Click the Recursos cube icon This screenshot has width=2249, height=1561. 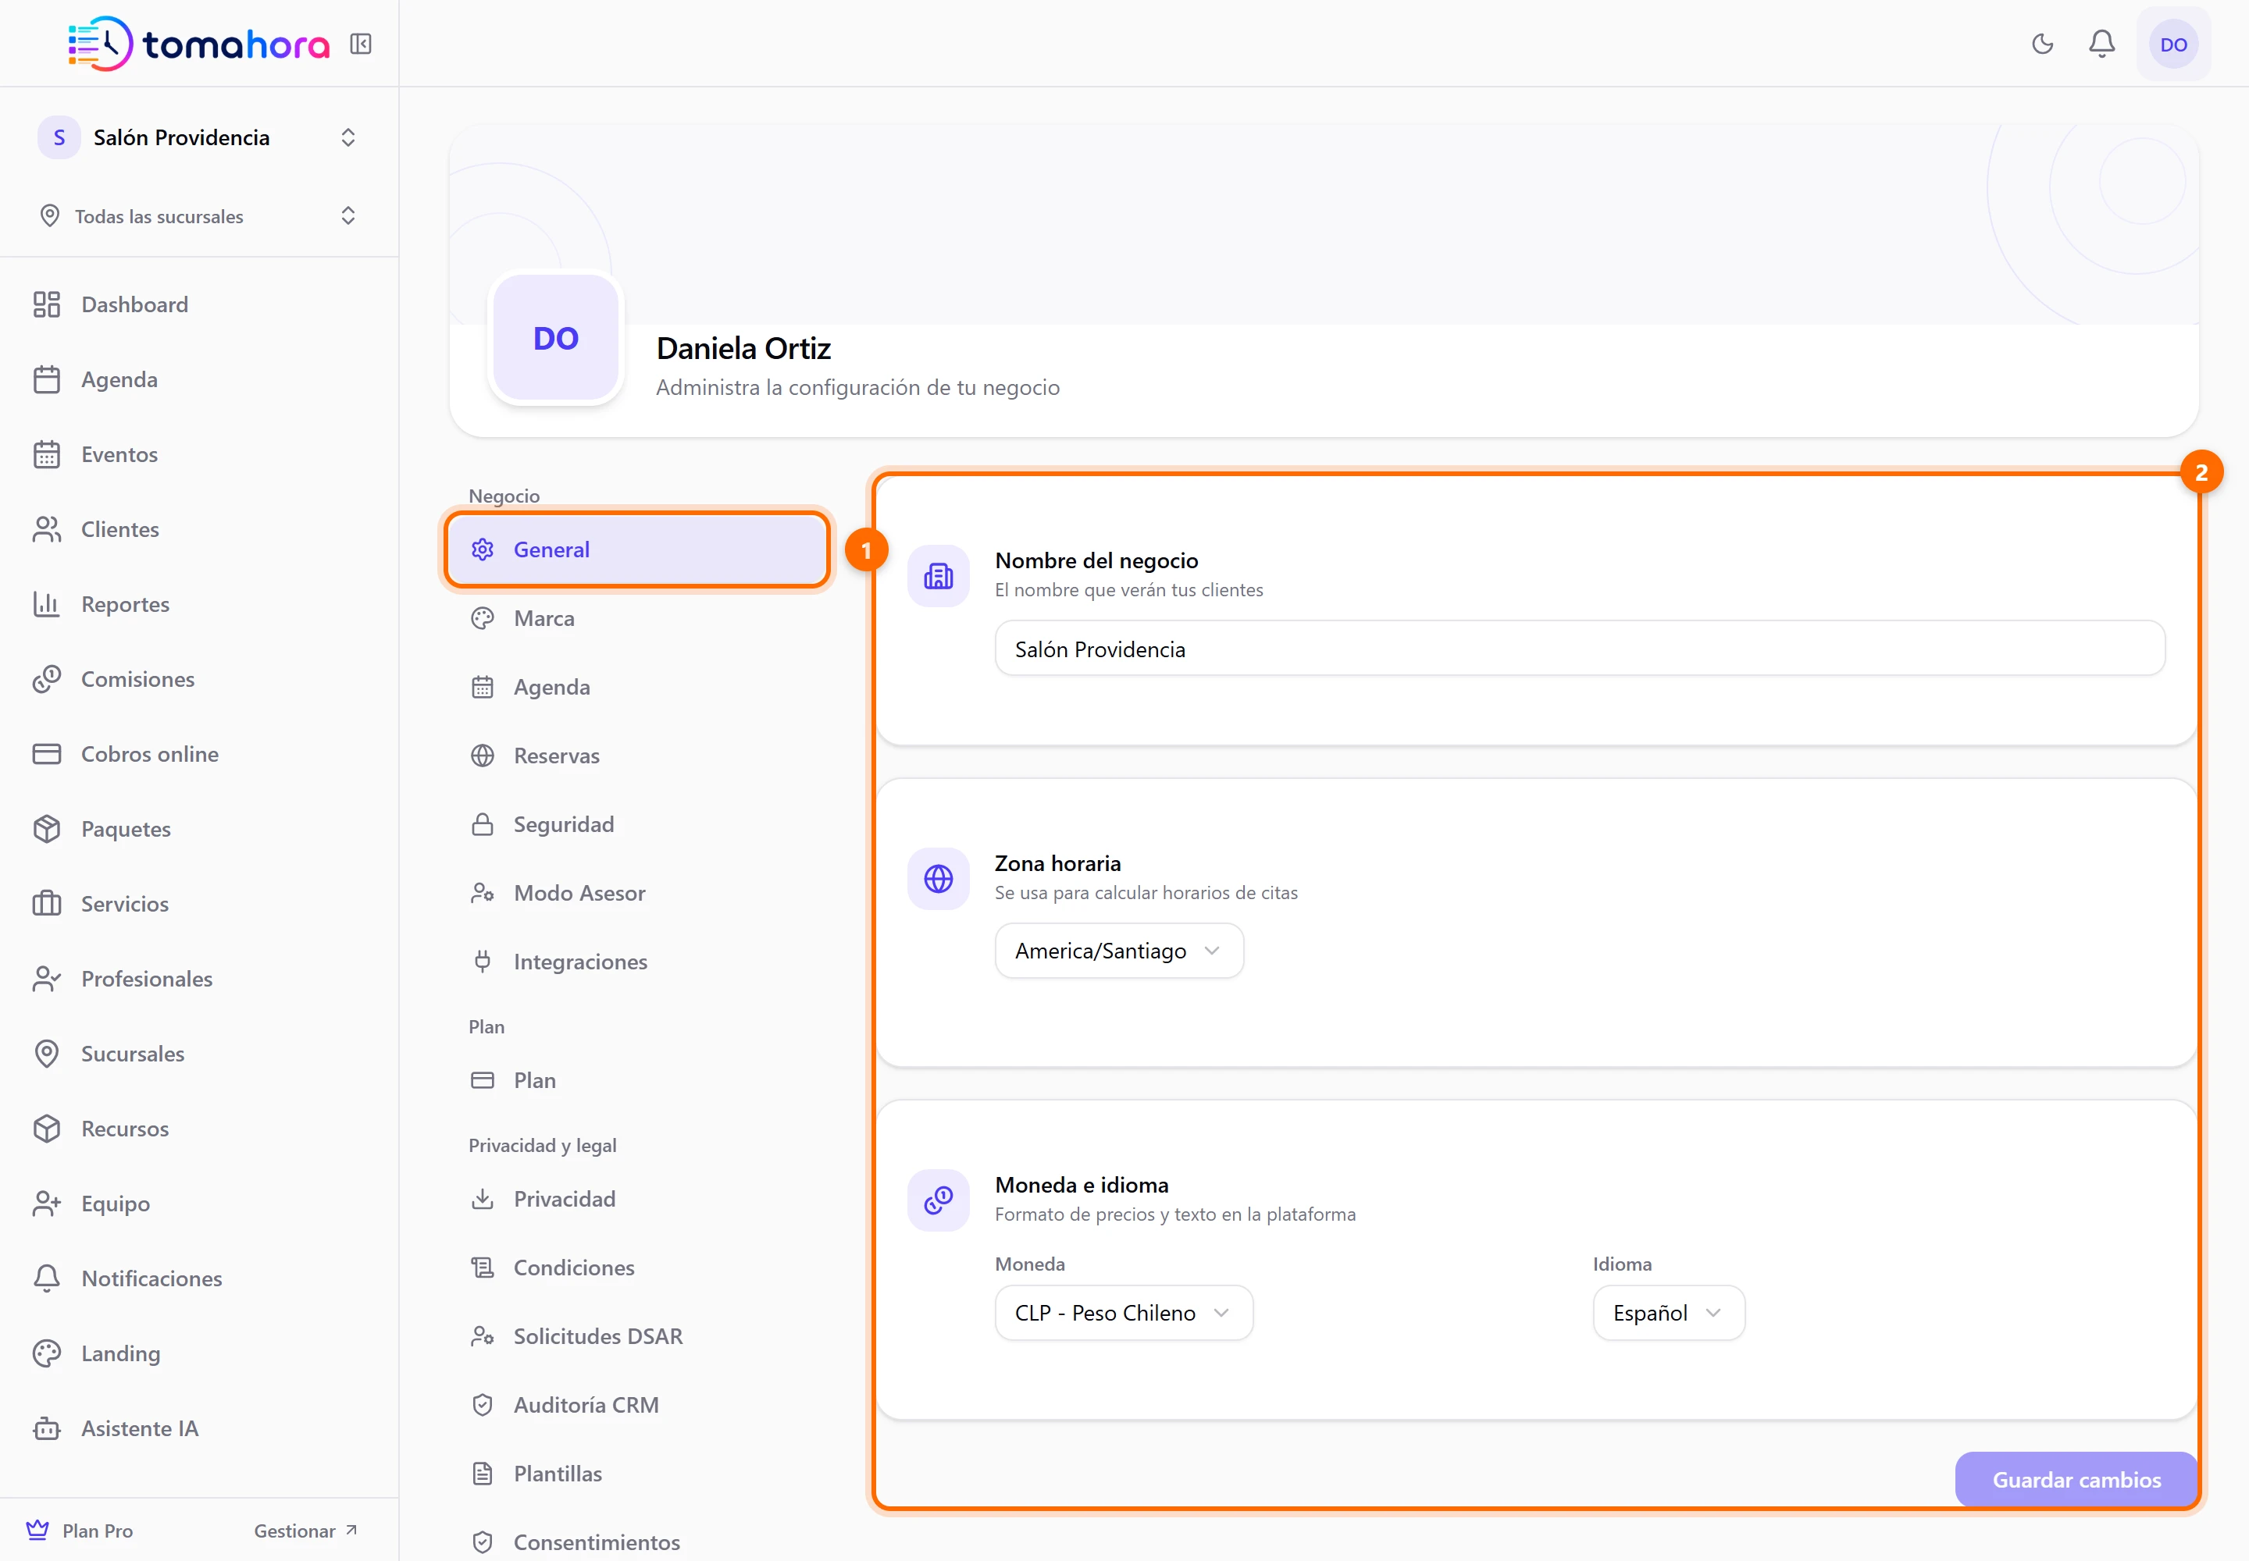click(46, 1129)
